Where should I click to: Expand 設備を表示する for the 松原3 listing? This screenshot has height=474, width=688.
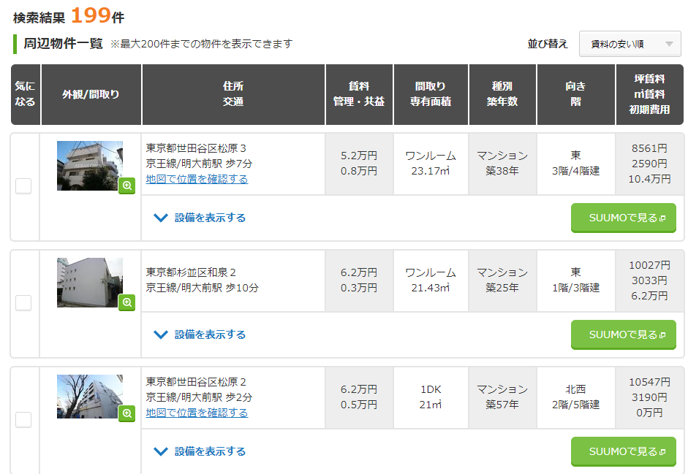tap(200, 218)
